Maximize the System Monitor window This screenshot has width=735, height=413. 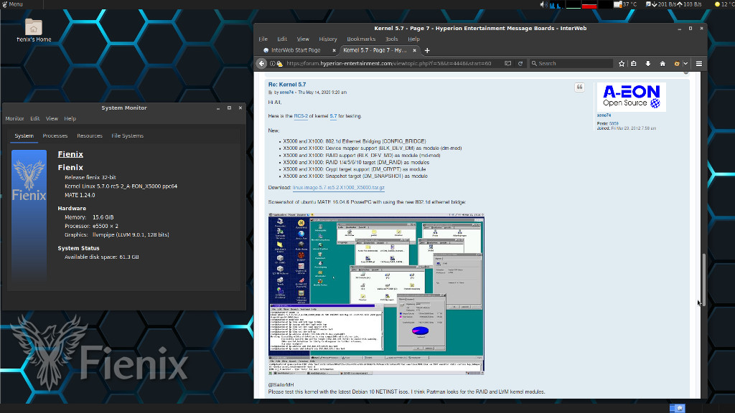pos(229,108)
